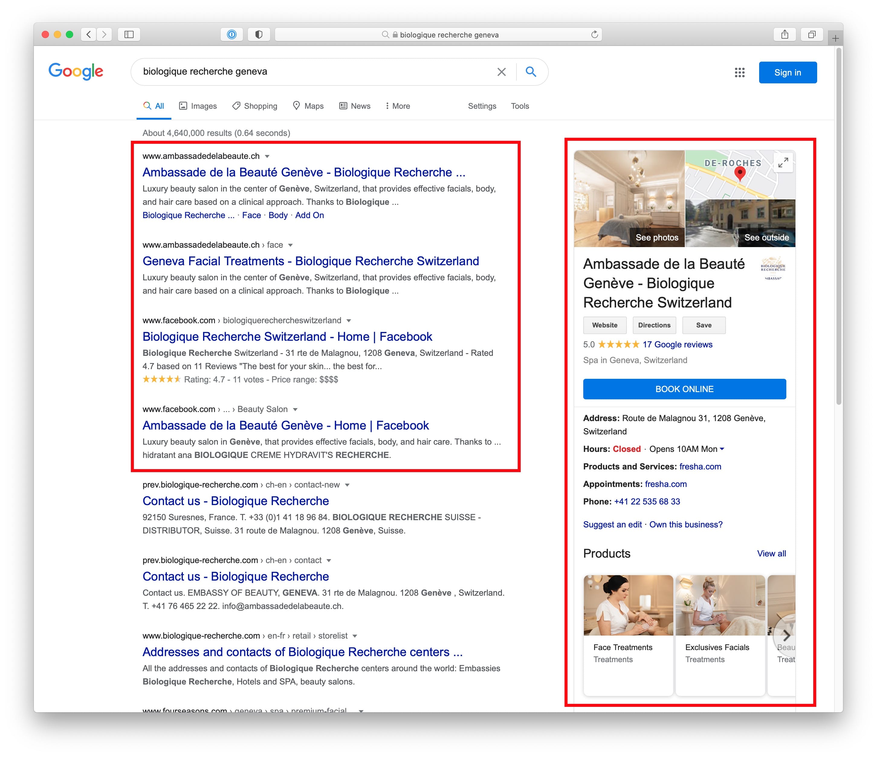Show all tabs overview icon

tap(811, 34)
